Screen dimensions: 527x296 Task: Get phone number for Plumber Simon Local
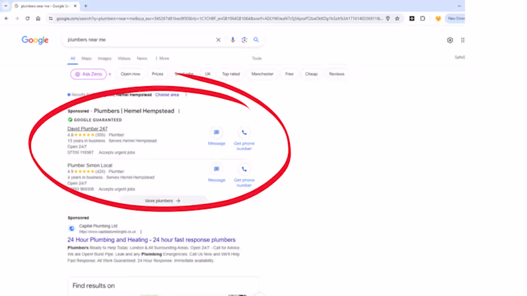[244, 175]
